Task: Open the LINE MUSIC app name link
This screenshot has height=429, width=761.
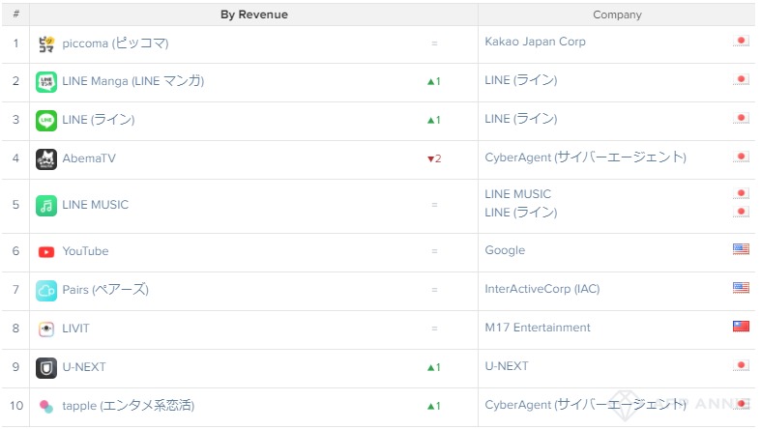Action: pyautogui.click(x=95, y=205)
